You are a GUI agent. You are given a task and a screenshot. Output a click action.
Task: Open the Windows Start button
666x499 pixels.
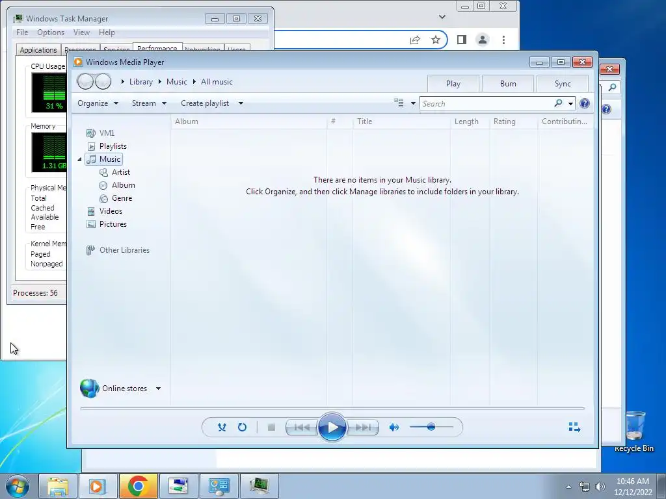(17, 486)
